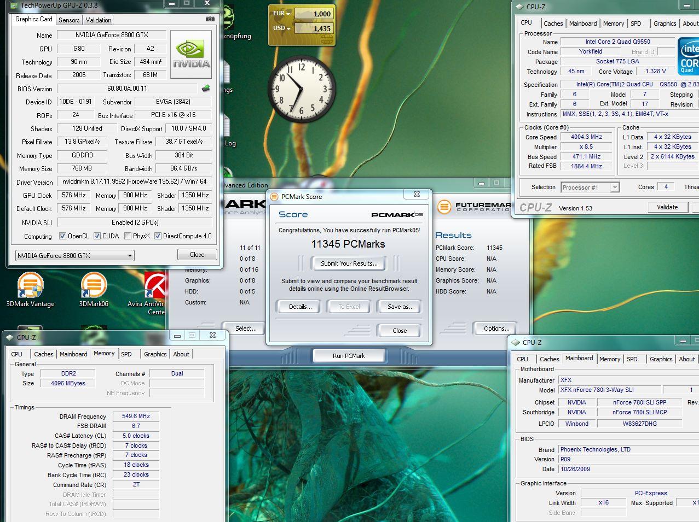This screenshot has height=522, width=699.
Task: Open SPD tab in CPU-Z Memory window
Action: point(126,354)
